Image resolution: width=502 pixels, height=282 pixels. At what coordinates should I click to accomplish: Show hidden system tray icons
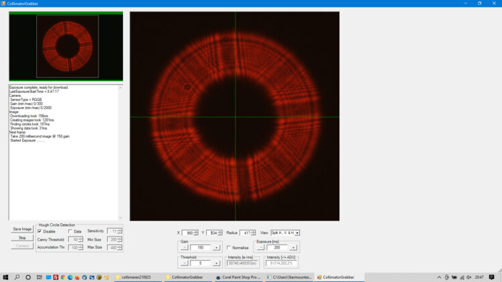[439, 277]
